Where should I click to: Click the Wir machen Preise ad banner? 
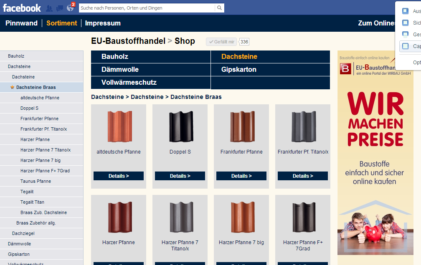point(375,153)
